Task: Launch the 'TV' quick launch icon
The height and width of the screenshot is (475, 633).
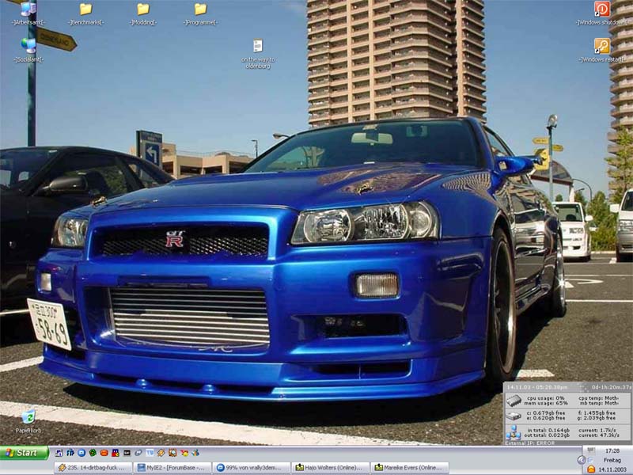Action: (150, 453)
